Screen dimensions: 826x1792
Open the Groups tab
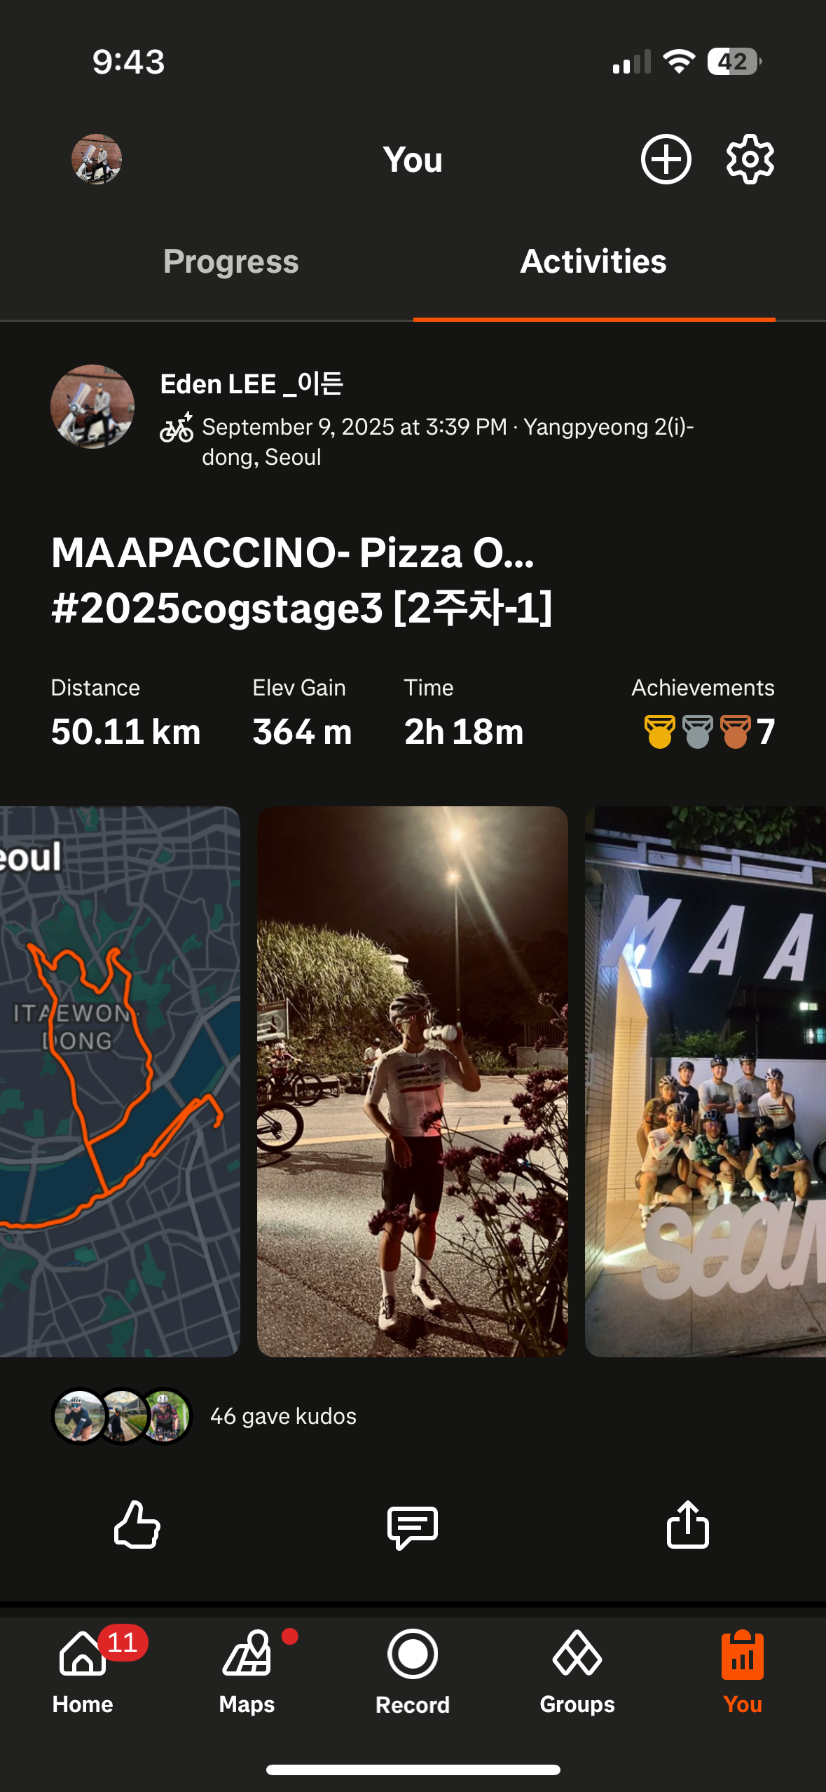click(x=577, y=1672)
